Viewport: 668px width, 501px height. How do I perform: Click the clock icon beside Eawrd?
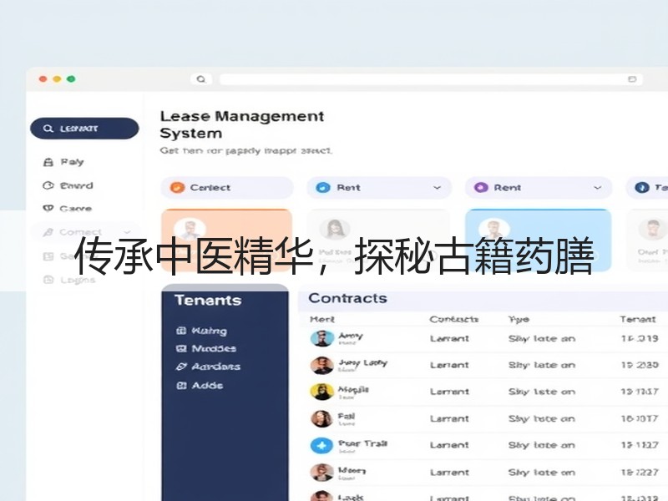pos(48,185)
